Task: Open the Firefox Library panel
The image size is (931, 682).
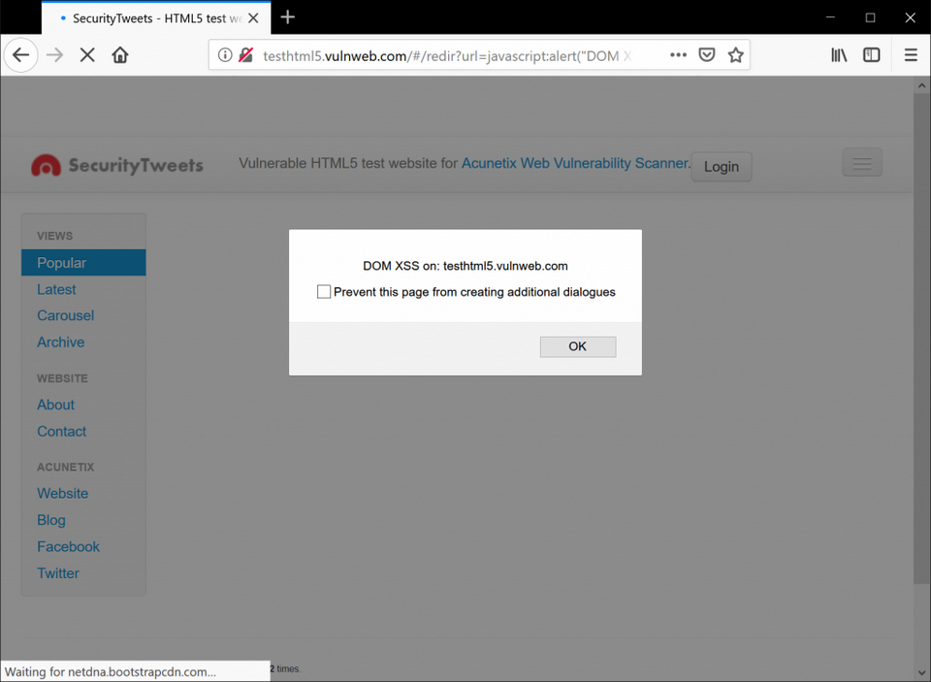Action: pos(839,54)
